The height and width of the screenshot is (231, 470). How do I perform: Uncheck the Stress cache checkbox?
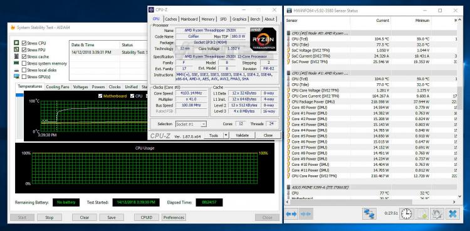coord(24,56)
